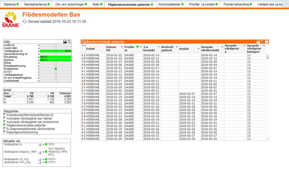Click the table's scroll down arrow

click(268, 139)
